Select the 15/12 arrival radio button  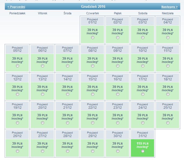point(93,94)
